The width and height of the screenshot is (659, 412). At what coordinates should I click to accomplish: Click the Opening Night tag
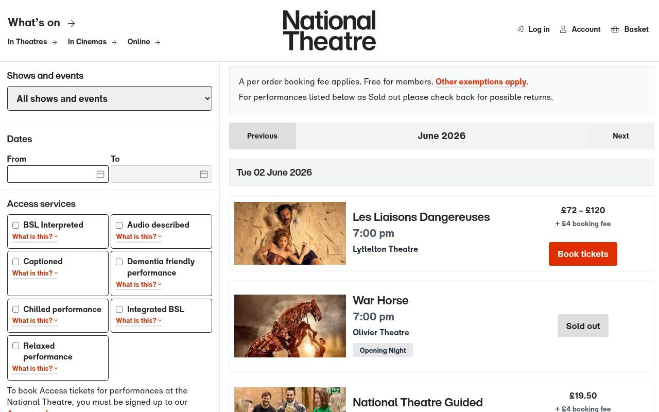(383, 350)
